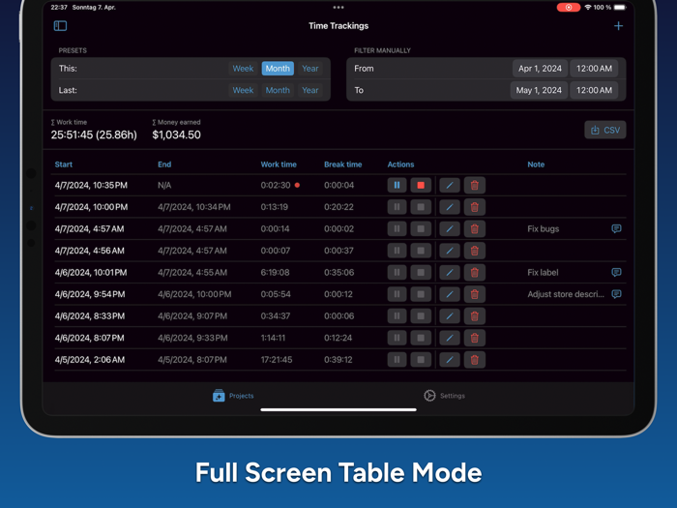Select This Year preset
Image resolution: width=677 pixels, height=508 pixels.
tap(310, 69)
